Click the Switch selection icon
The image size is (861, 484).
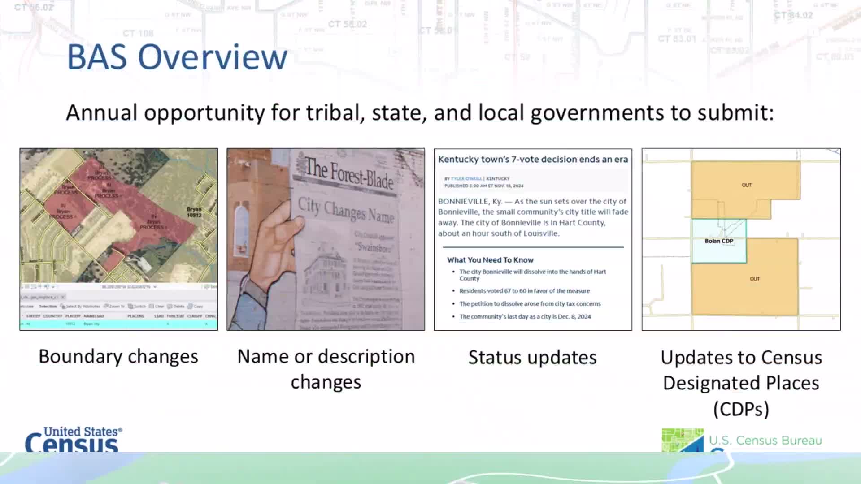point(130,307)
